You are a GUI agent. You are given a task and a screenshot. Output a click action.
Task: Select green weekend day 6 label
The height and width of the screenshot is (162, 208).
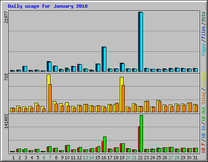(x=44, y=158)
